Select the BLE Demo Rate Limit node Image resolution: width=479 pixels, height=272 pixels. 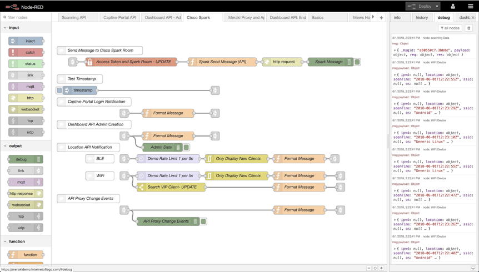[168, 159]
